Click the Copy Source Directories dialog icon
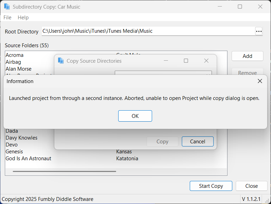 click(x=61, y=61)
